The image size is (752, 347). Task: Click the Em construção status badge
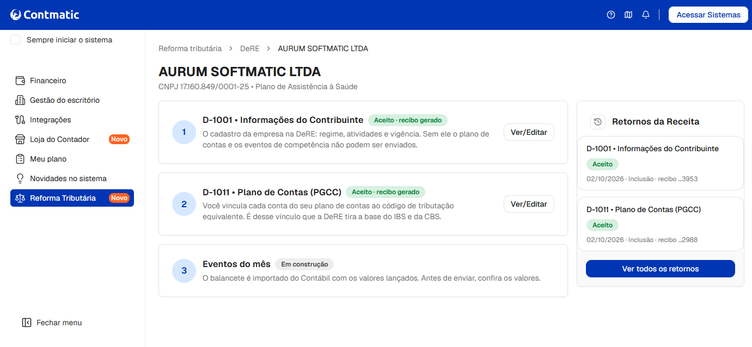pos(304,264)
